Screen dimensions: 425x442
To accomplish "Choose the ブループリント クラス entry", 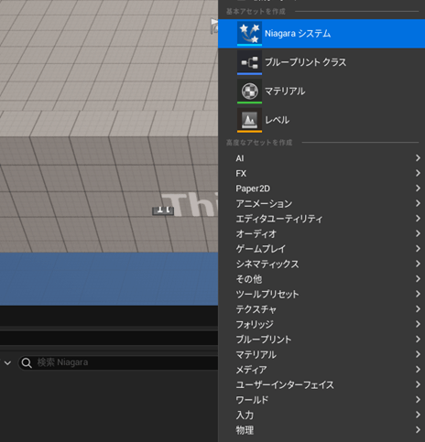I will coord(321,62).
